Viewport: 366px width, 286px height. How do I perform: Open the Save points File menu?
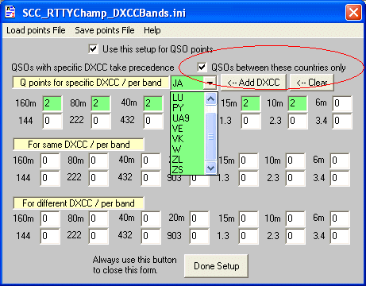coord(105,30)
